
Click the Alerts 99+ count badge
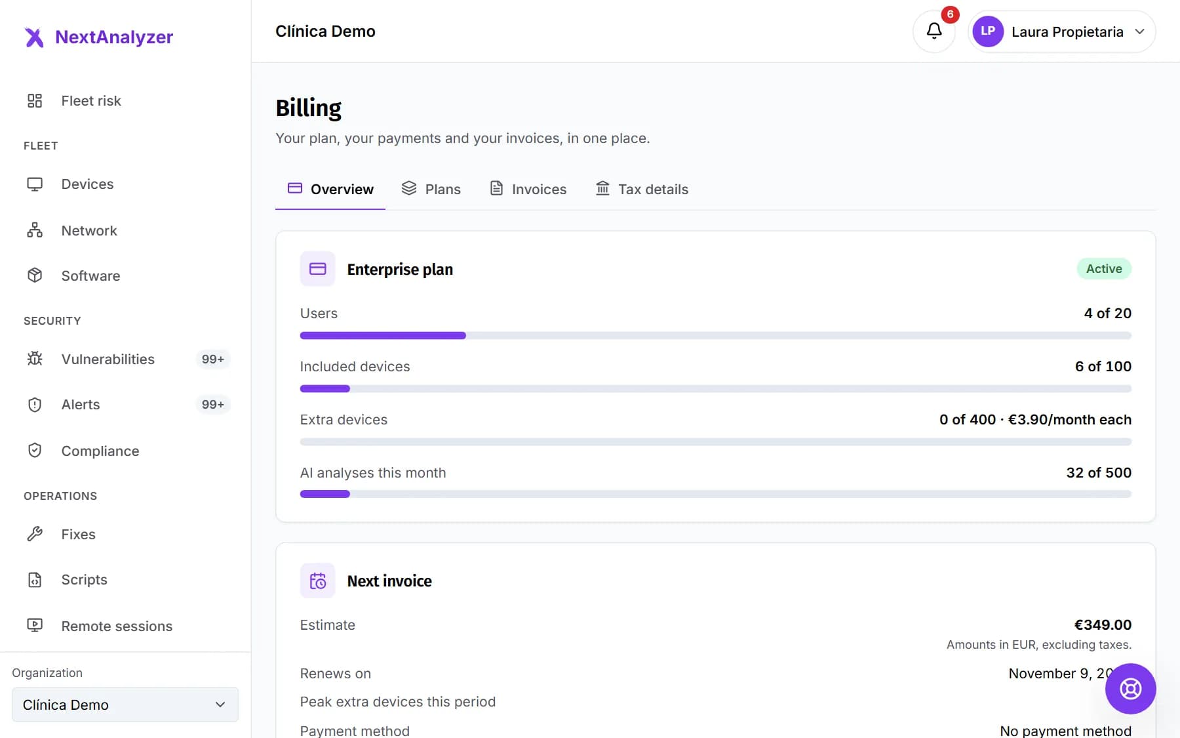pos(213,405)
